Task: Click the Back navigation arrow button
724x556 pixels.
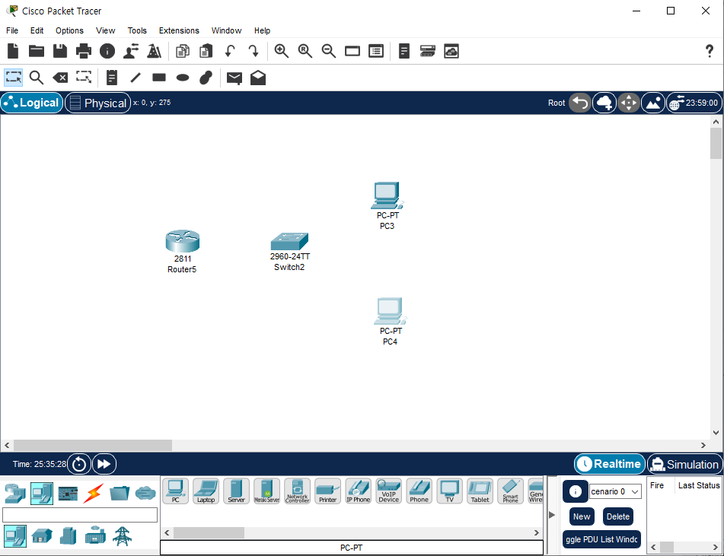Action: 580,103
